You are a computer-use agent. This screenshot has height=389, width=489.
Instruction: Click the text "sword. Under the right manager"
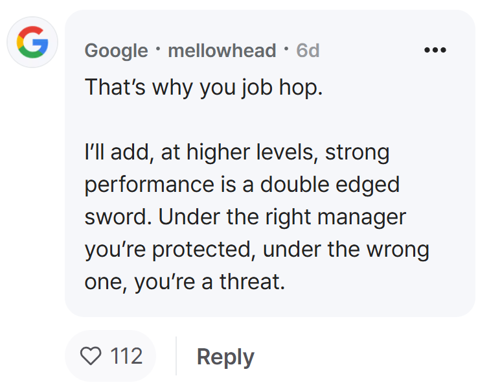pos(245,217)
